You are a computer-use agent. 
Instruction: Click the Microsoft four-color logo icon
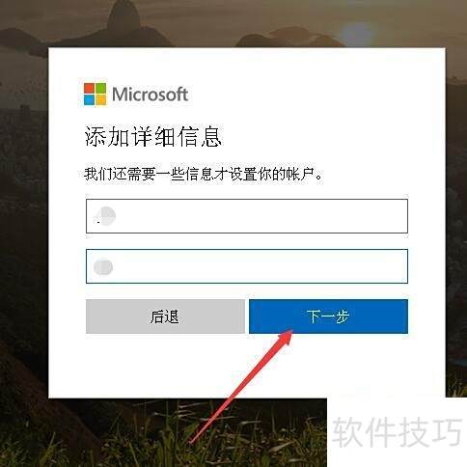tap(95, 94)
